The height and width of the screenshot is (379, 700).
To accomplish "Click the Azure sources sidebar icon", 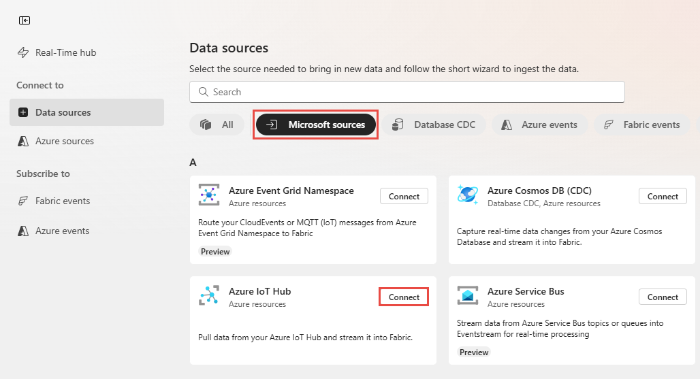I will pos(23,141).
